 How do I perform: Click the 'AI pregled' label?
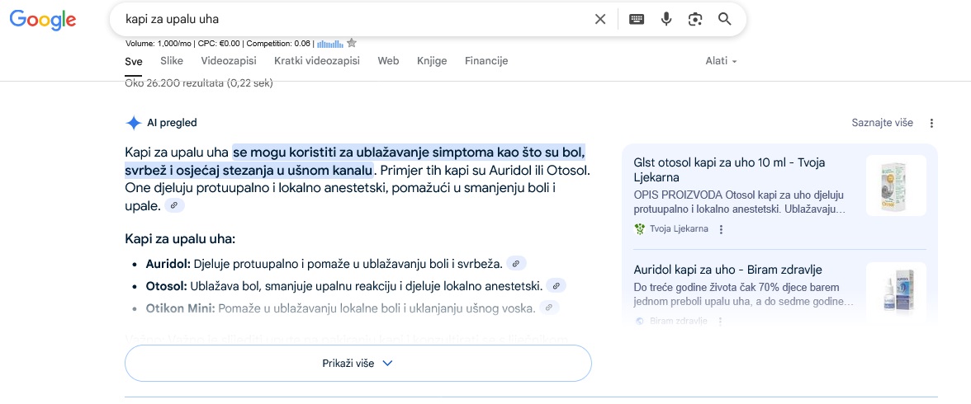tap(172, 123)
